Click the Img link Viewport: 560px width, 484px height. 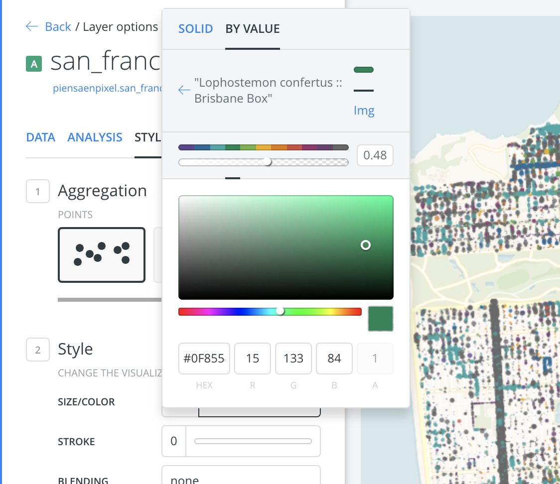[x=364, y=110]
